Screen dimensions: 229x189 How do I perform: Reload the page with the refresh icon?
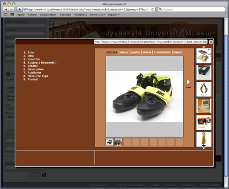(153, 10)
